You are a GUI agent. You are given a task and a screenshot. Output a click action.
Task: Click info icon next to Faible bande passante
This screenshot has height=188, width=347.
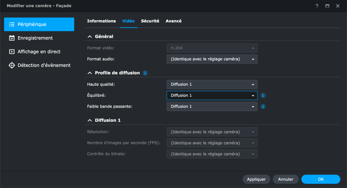point(263,106)
